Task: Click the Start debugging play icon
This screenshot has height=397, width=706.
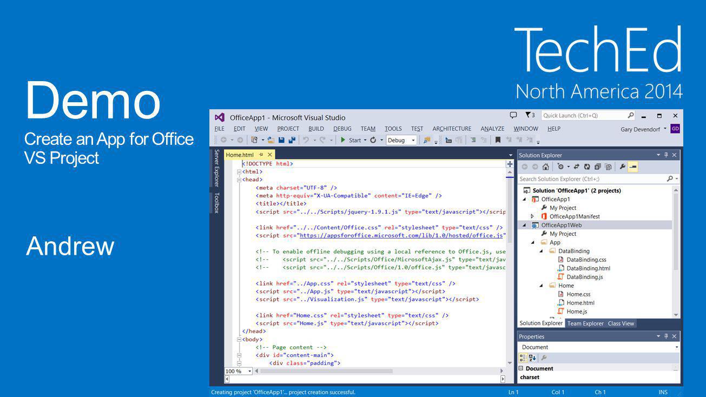Action: point(342,140)
